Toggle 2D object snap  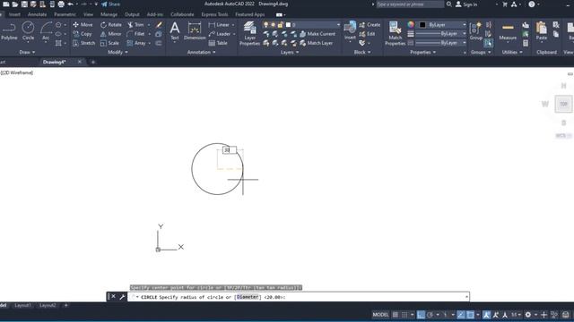470,314
